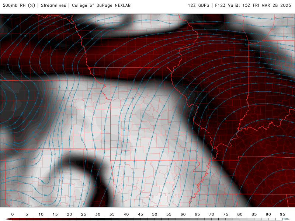Click the 40 value on the color scale

coord(126,214)
